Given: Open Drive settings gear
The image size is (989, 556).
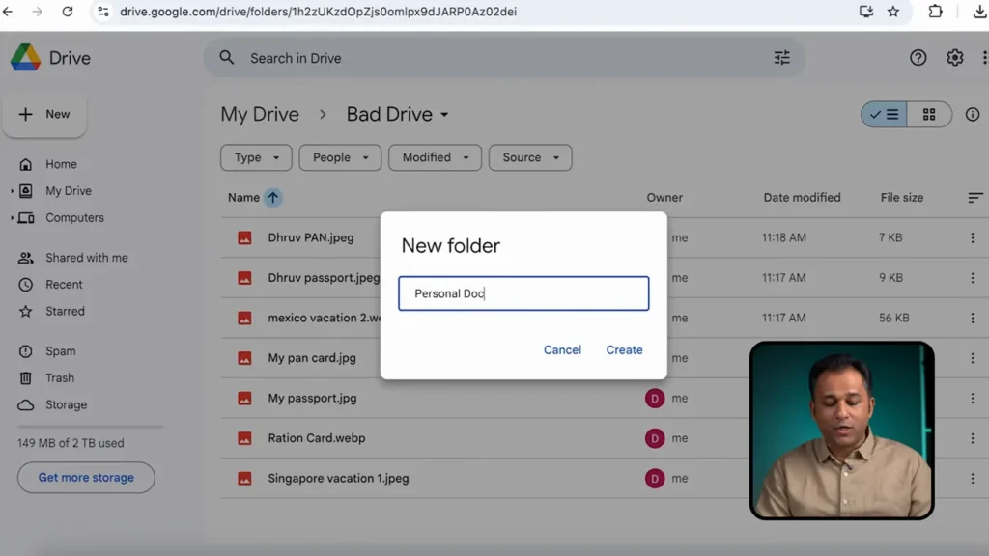Looking at the screenshot, I should (954, 57).
